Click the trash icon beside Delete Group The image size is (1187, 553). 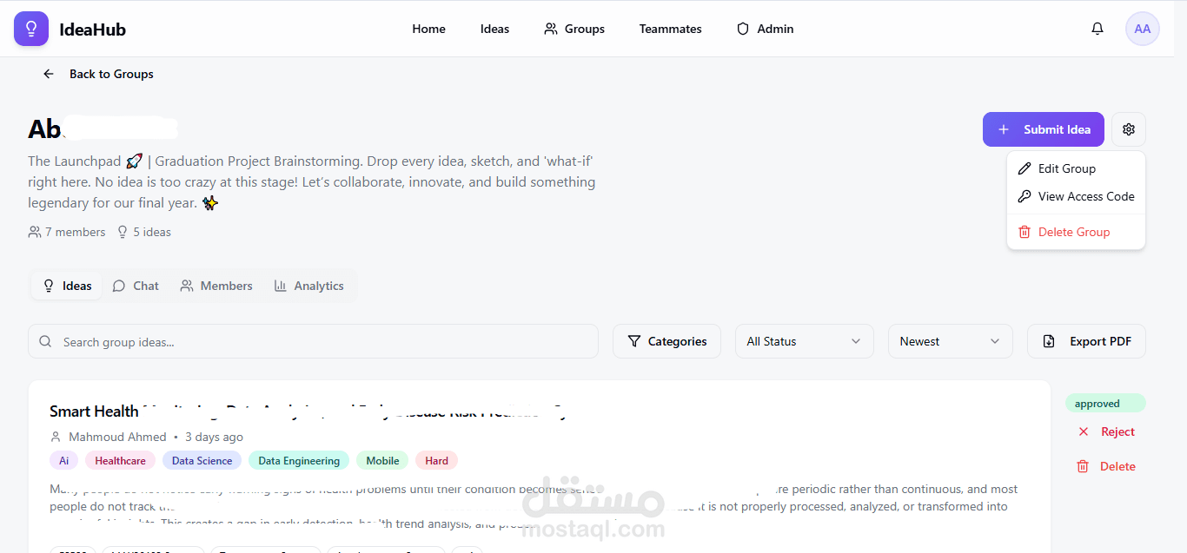(x=1025, y=232)
